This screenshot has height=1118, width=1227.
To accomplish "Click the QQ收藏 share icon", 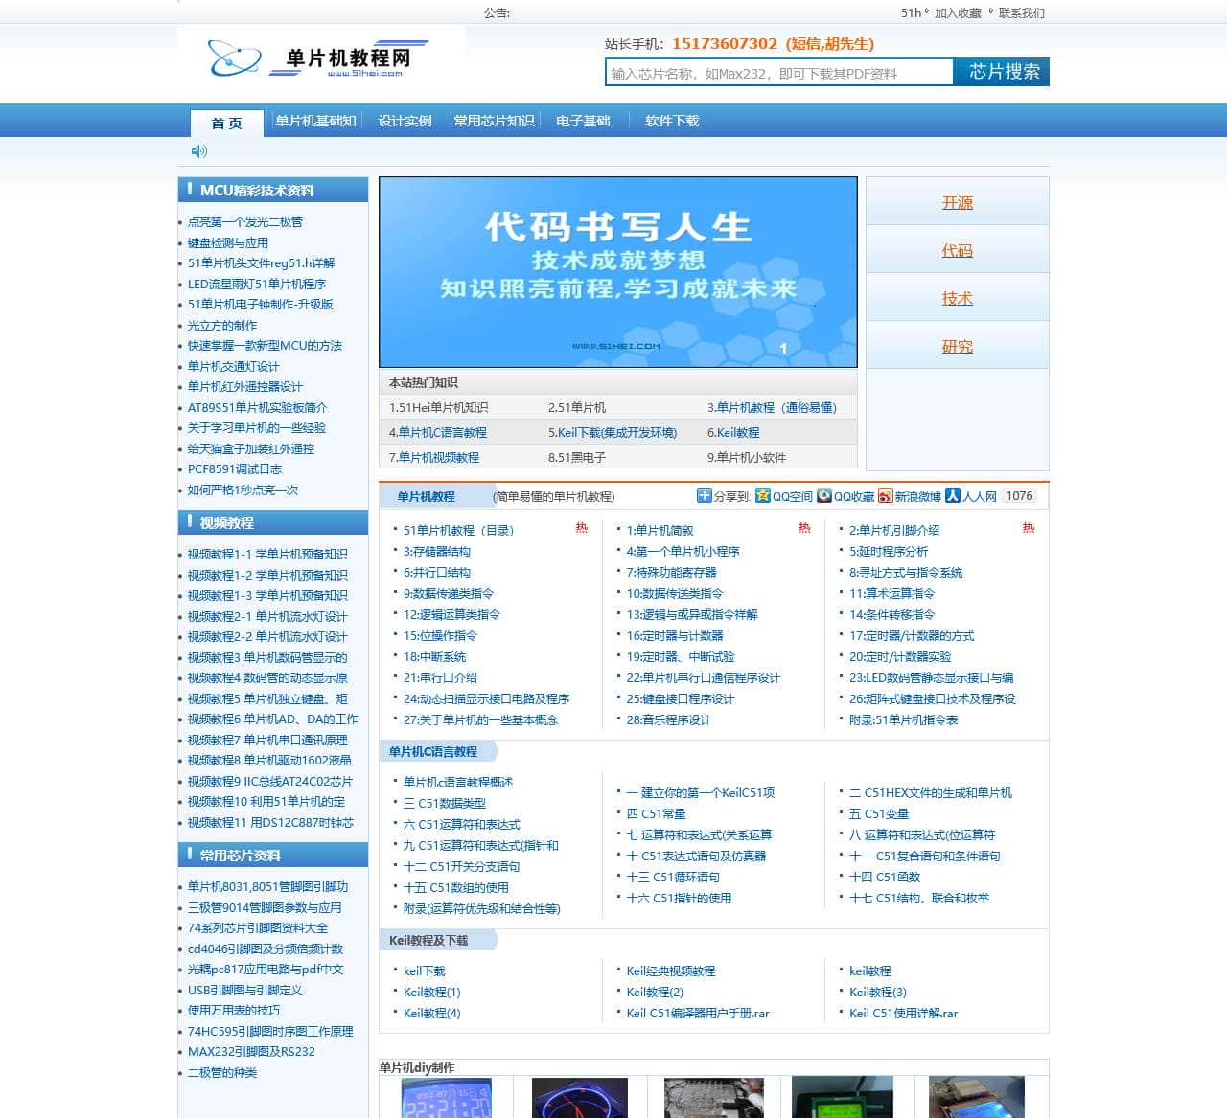I will click(x=824, y=496).
